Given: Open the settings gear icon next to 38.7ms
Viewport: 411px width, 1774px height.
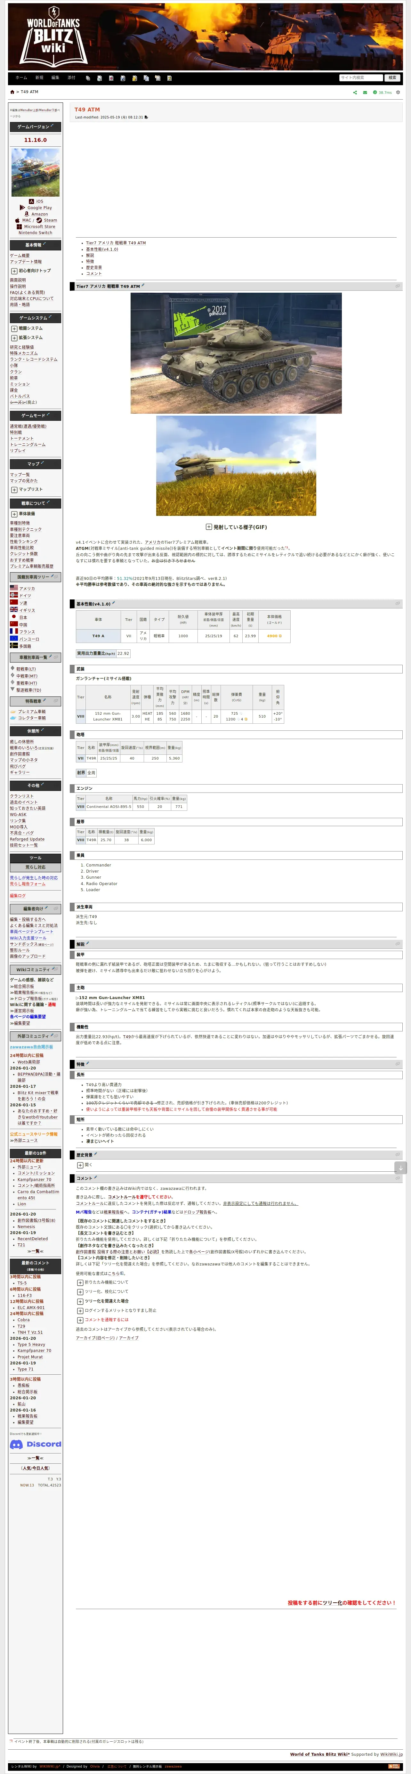Looking at the screenshot, I should [x=398, y=92].
